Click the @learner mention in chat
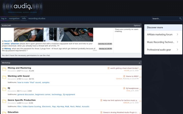This screenshot has height=114, width=183. (15, 44)
